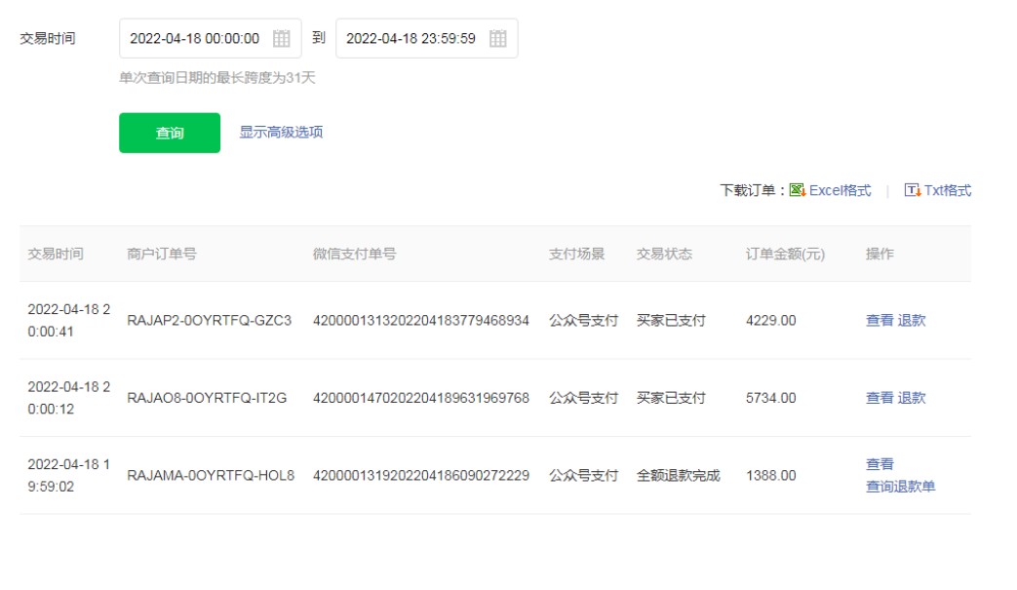Viewport: 1017px width, 590px height.
Task: Click the 交易状态 column header
Action: click(x=664, y=255)
